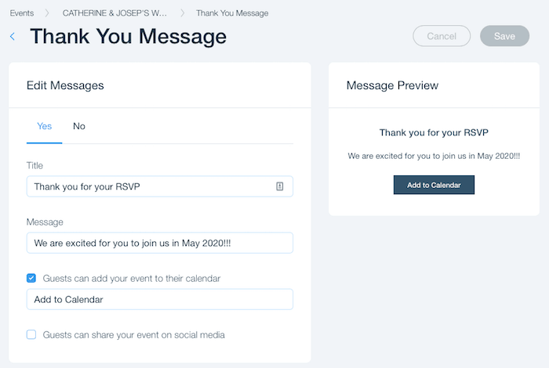Viewport: 549px width, 368px height.
Task: Click the breadcrumb chevron before Thank You Message
Action: [x=183, y=13]
